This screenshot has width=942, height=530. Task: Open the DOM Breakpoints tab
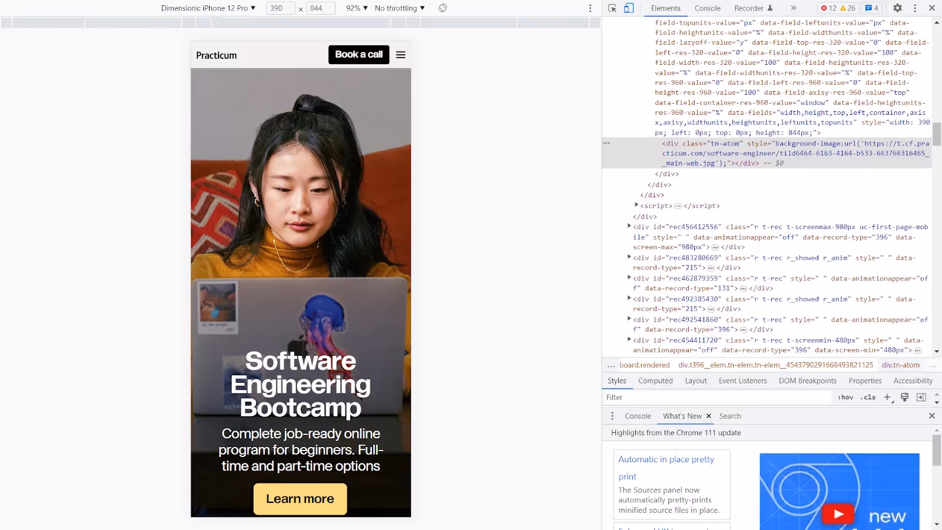click(808, 381)
